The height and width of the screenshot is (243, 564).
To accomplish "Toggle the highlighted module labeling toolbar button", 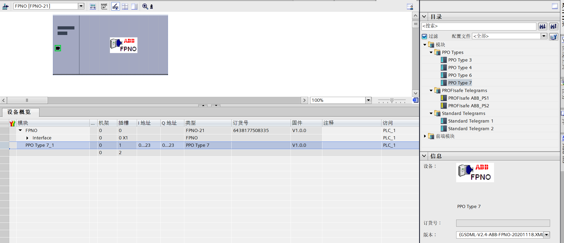I will [x=115, y=7].
